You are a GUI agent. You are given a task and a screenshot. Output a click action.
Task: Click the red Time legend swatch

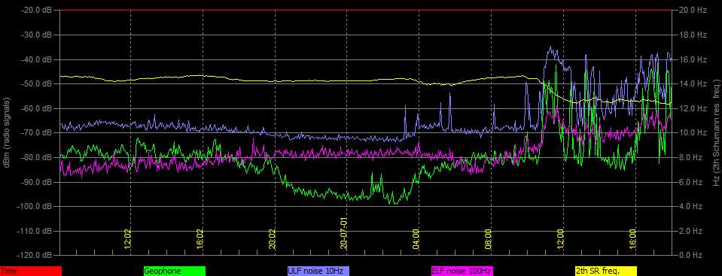[x=30, y=271]
